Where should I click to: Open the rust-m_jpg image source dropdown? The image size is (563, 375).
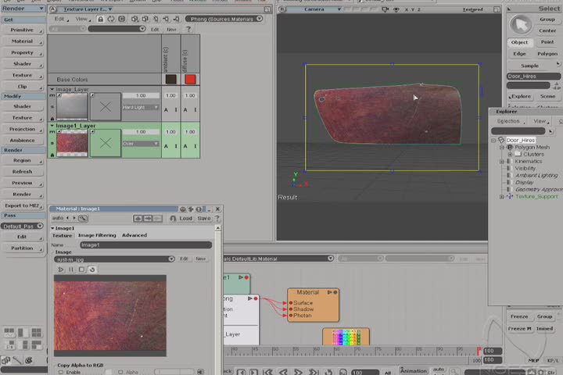[114, 259]
